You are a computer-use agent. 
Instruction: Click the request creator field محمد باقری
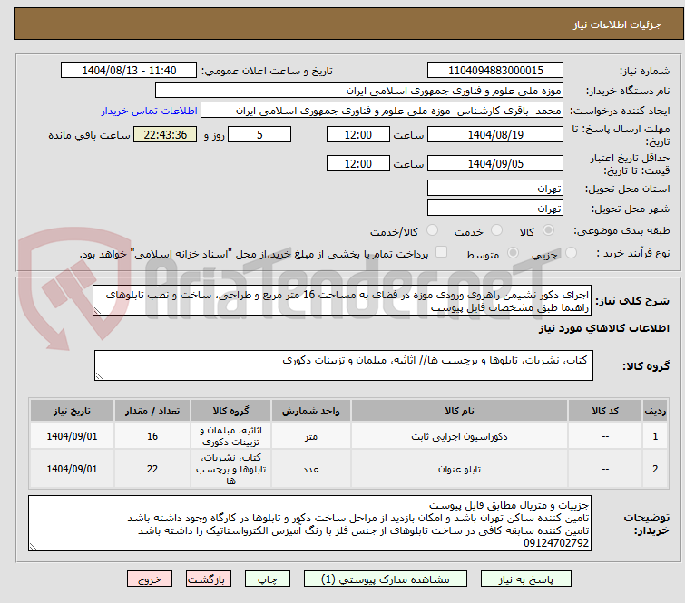tap(382, 111)
